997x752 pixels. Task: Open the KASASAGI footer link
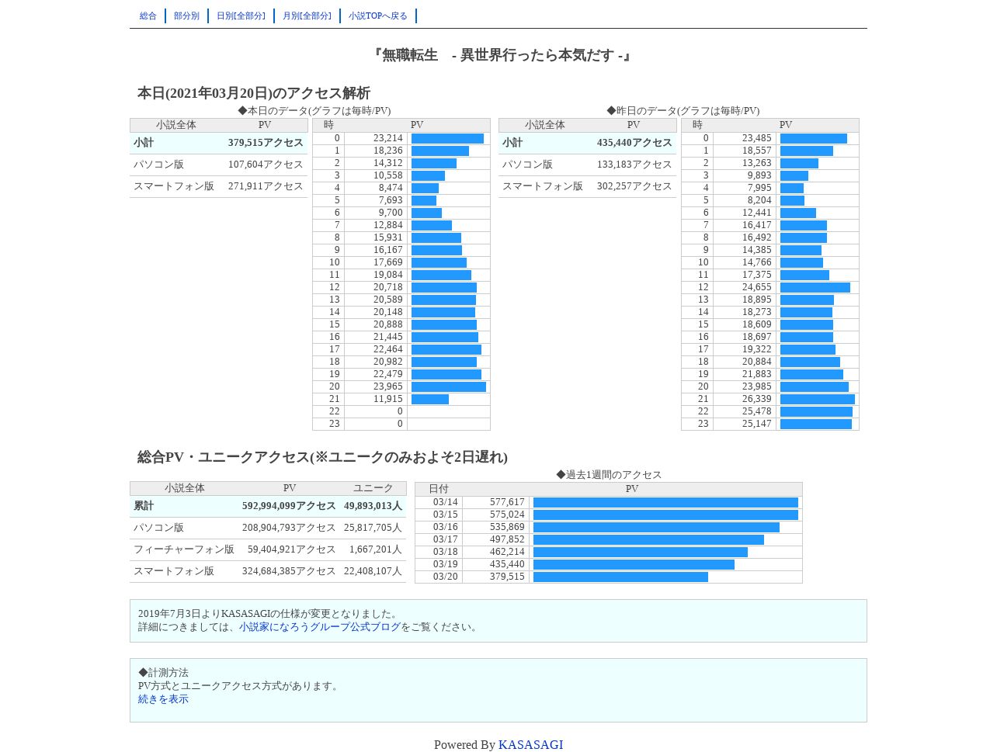click(x=530, y=745)
